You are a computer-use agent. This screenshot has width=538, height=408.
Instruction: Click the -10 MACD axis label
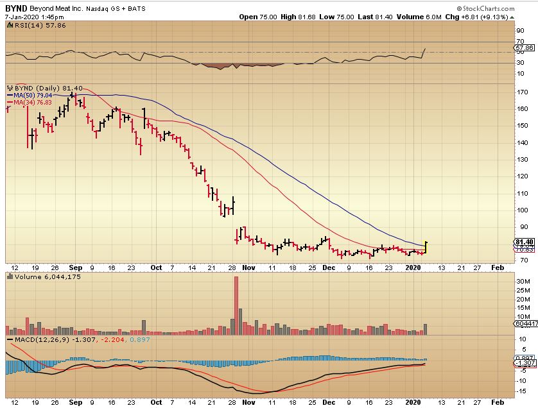(521, 381)
